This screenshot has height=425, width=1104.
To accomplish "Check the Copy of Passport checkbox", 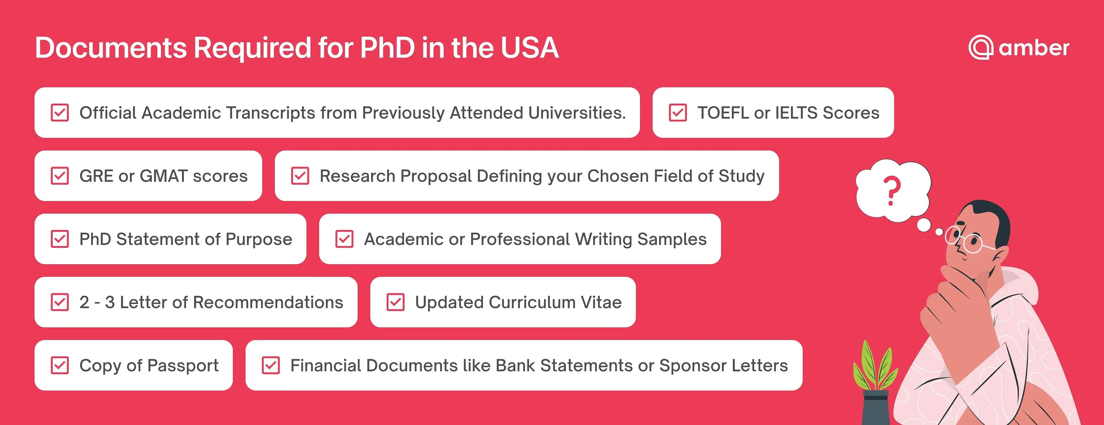I will coord(60,366).
